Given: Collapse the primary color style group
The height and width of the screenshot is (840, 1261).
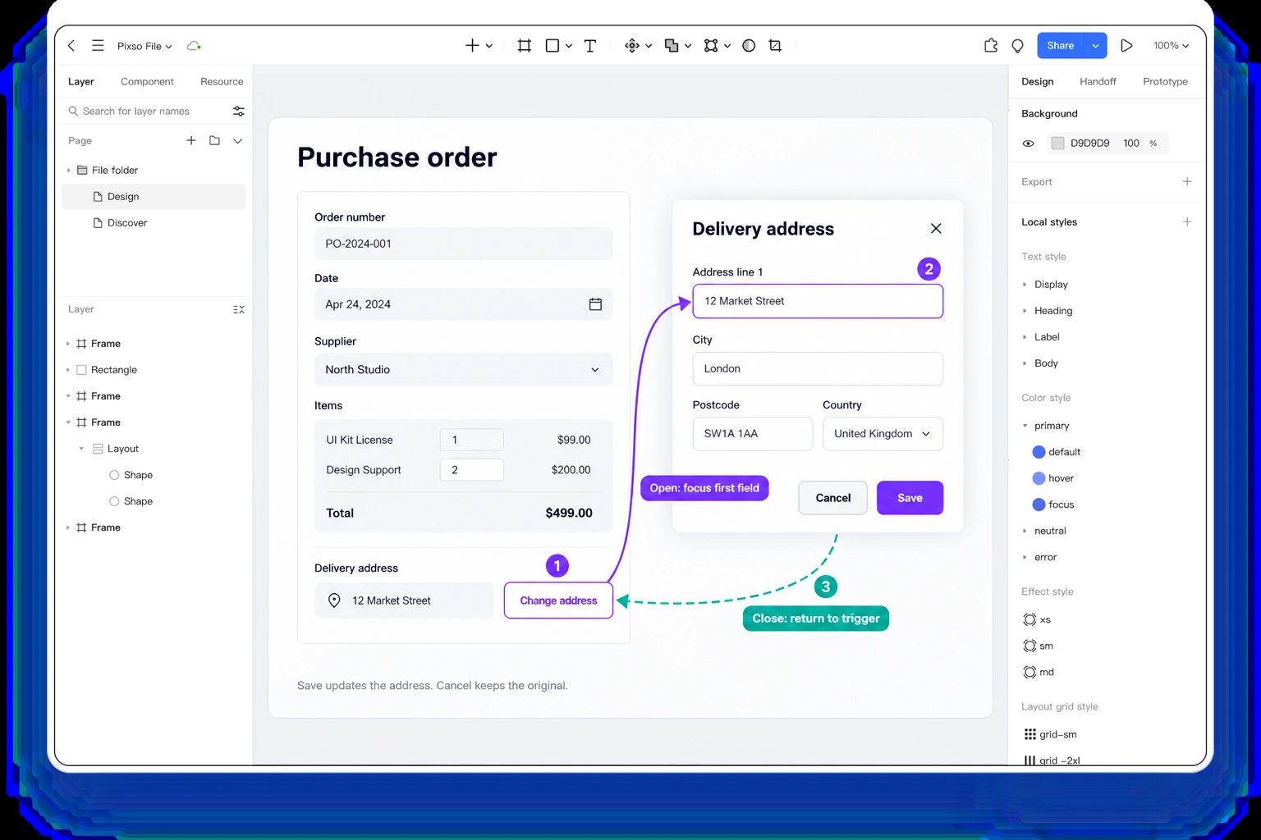Looking at the screenshot, I should click(x=1025, y=426).
